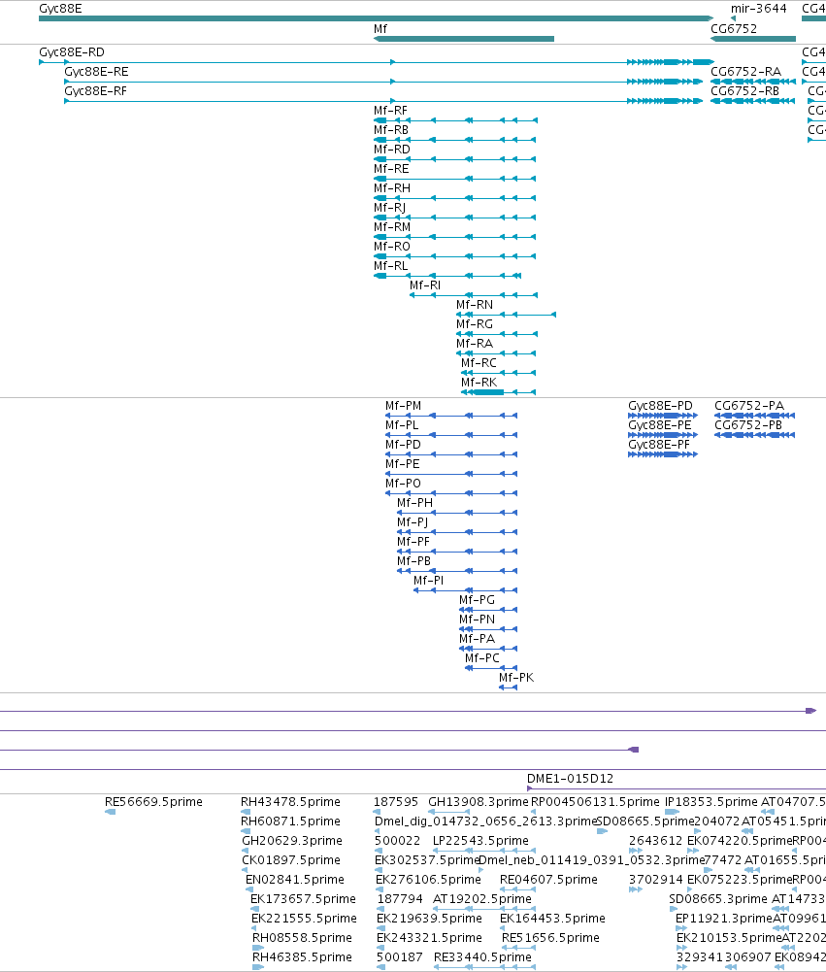Click the Mf-RH transcript label
The width and height of the screenshot is (826, 972).
(391, 187)
